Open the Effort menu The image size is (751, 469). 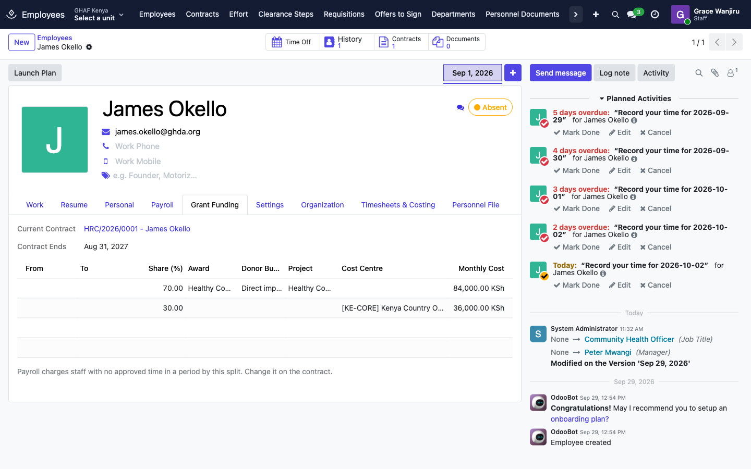[238, 14]
